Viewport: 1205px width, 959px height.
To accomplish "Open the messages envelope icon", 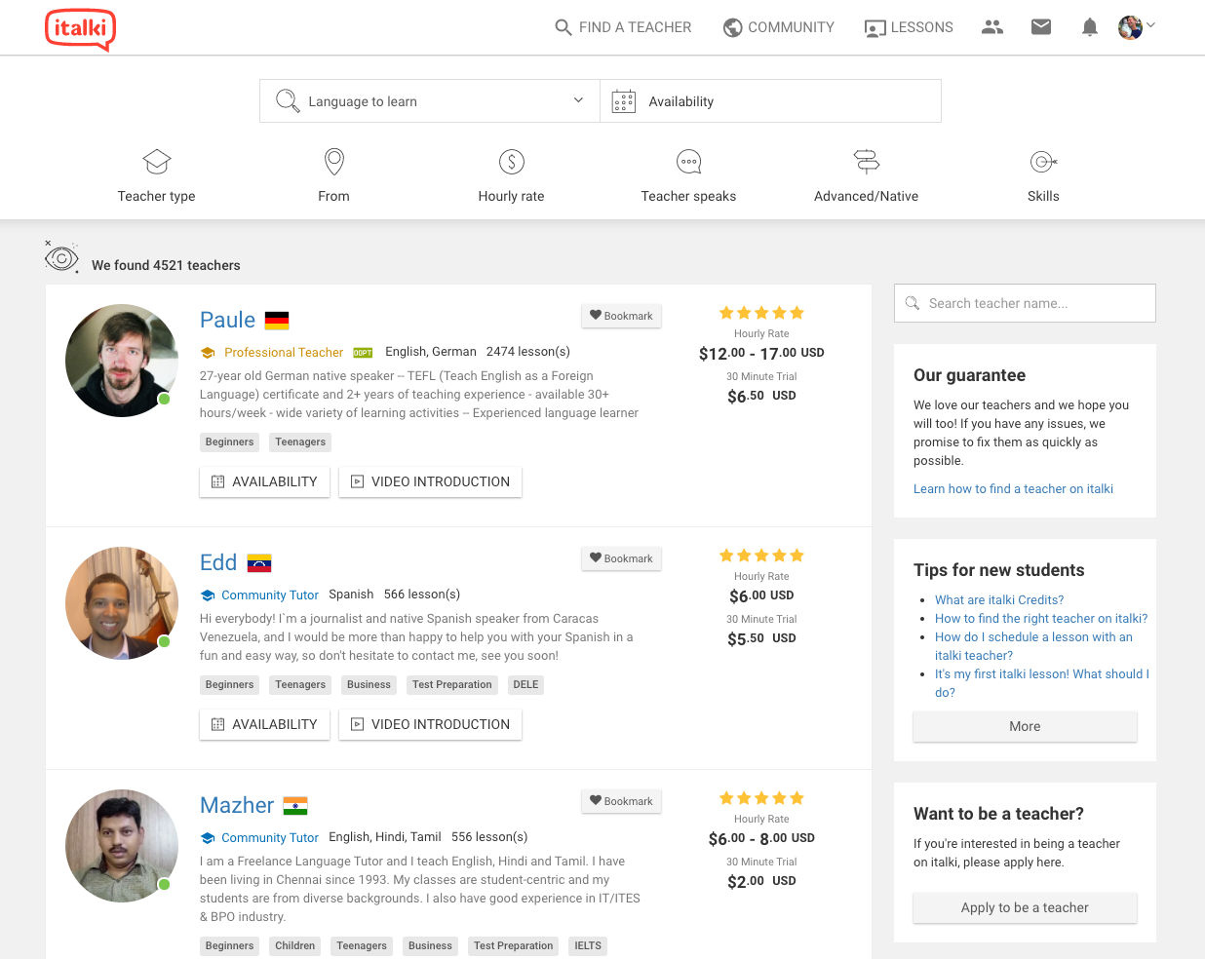I will pyautogui.click(x=1041, y=27).
